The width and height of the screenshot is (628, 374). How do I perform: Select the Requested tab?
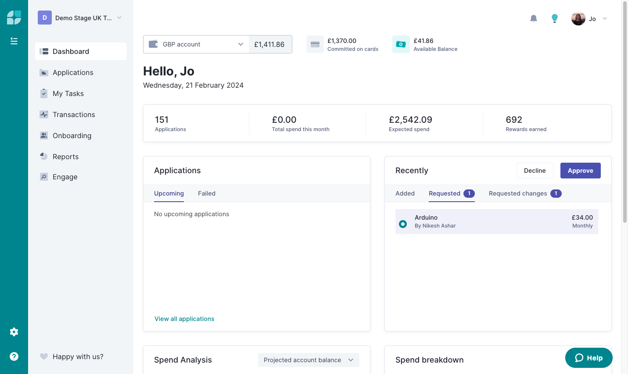(x=452, y=193)
